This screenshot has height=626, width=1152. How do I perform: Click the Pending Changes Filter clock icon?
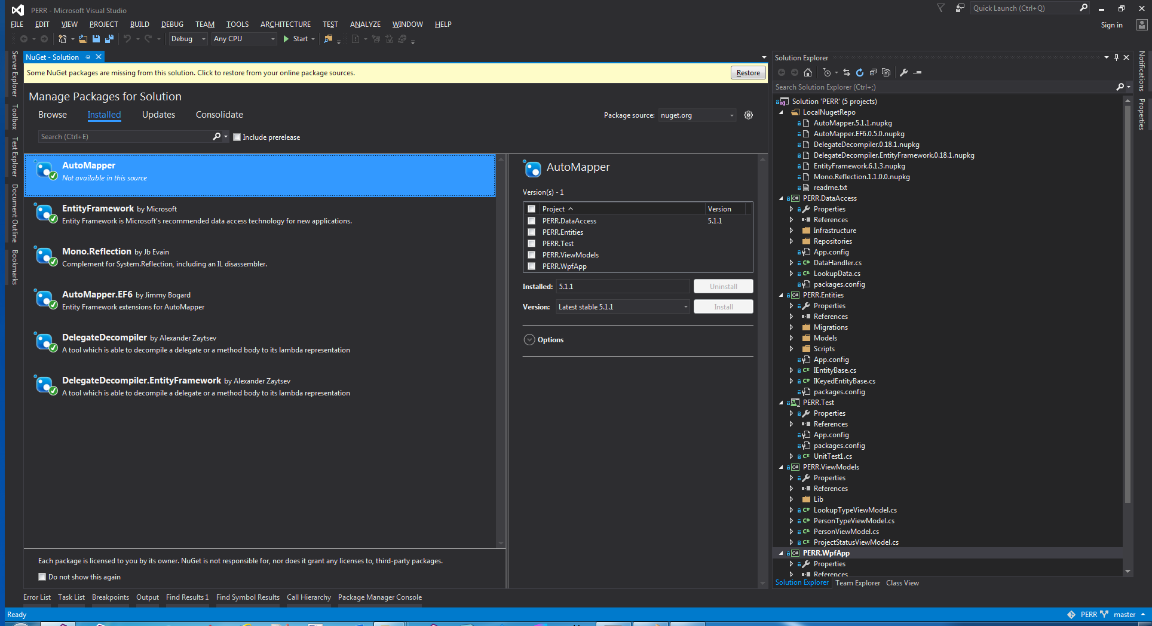pos(827,72)
